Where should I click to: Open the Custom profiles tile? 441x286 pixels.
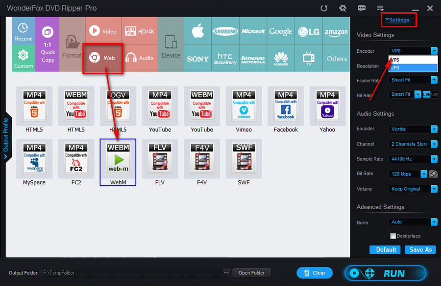click(24, 58)
